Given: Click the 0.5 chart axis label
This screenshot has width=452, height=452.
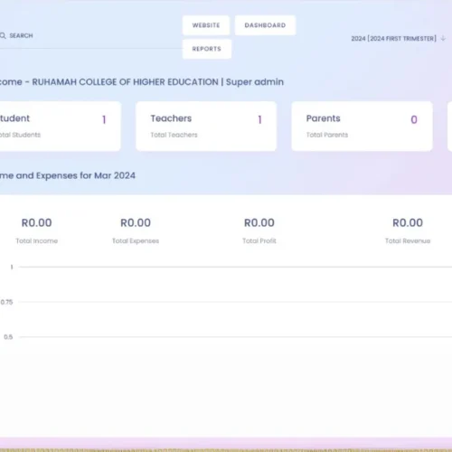Looking at the screenshot, I should [x=8, y=337].
